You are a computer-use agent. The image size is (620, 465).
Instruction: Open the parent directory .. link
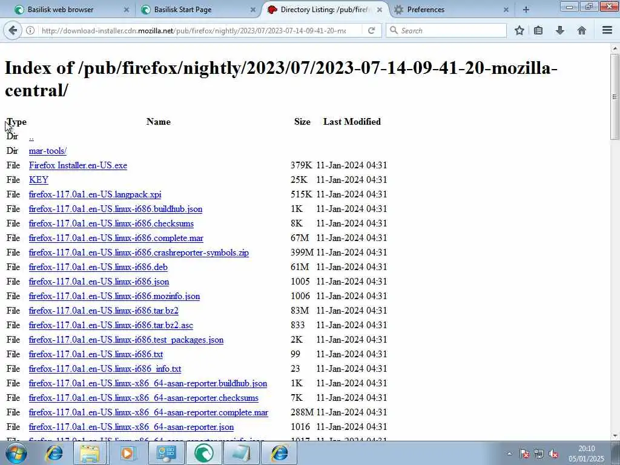[31, 137]
